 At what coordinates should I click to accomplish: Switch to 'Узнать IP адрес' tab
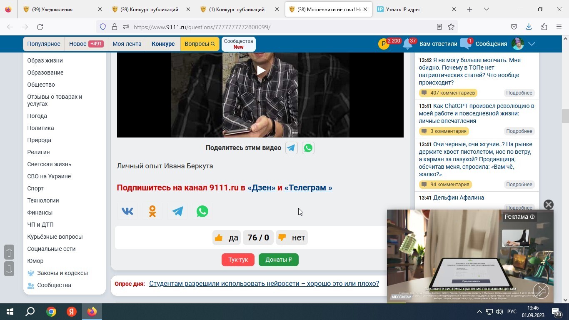pos(414,9)
